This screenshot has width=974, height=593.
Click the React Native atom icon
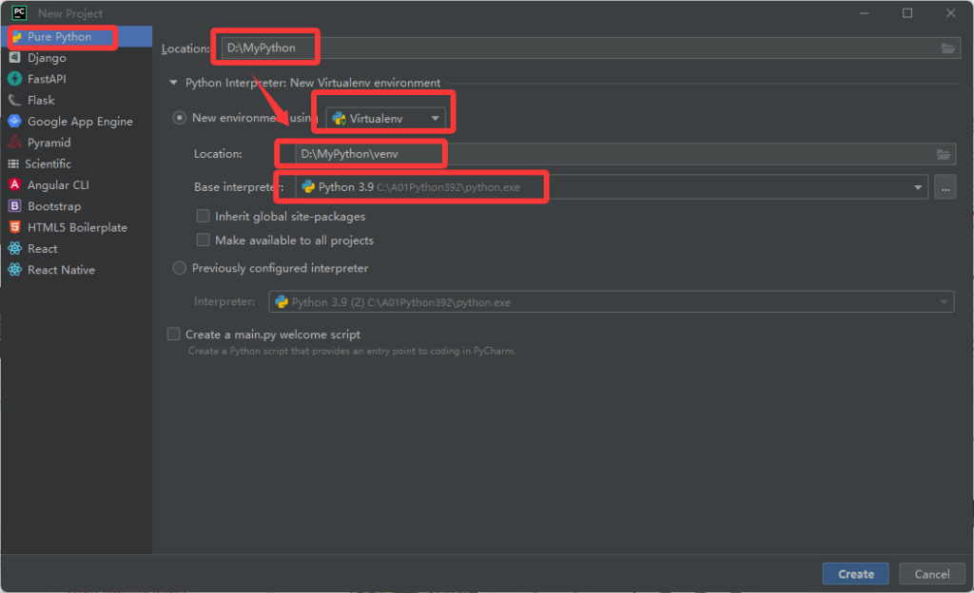pyautogui.click(x=15, y=270)
